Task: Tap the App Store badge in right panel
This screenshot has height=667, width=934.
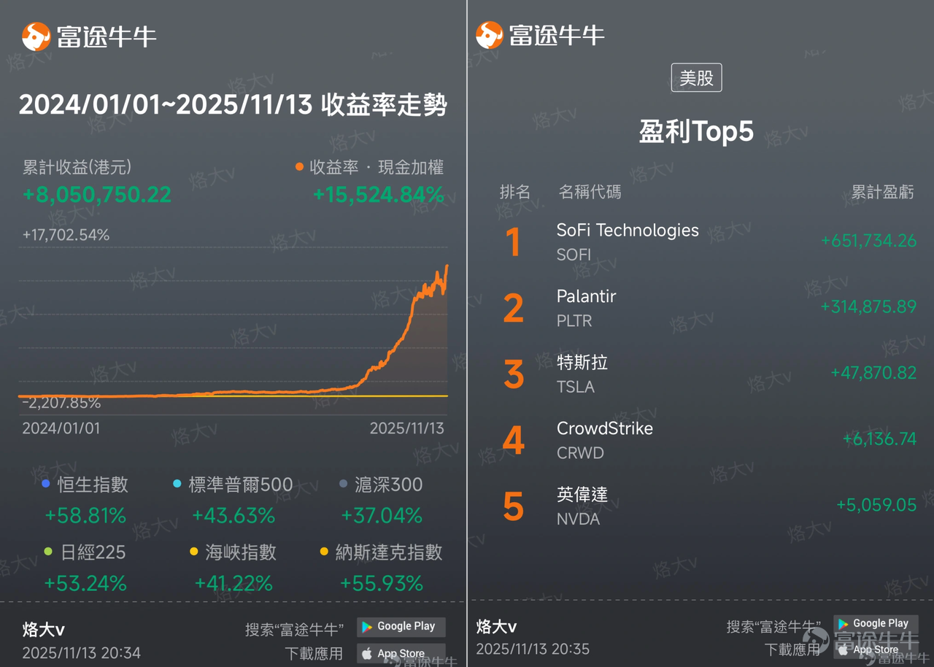Action: [x=875, y=648]
